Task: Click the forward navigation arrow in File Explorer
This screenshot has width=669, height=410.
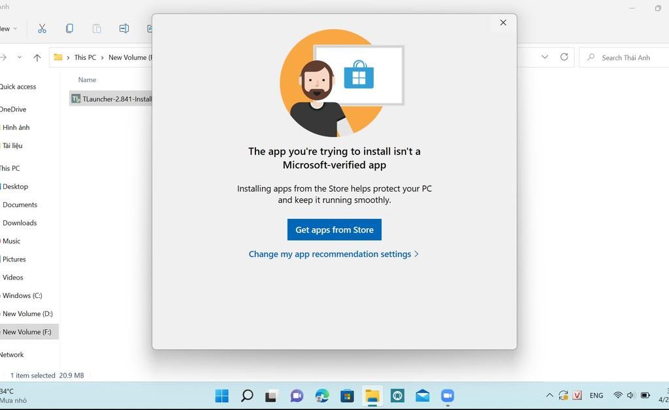Action: (3, 57)
